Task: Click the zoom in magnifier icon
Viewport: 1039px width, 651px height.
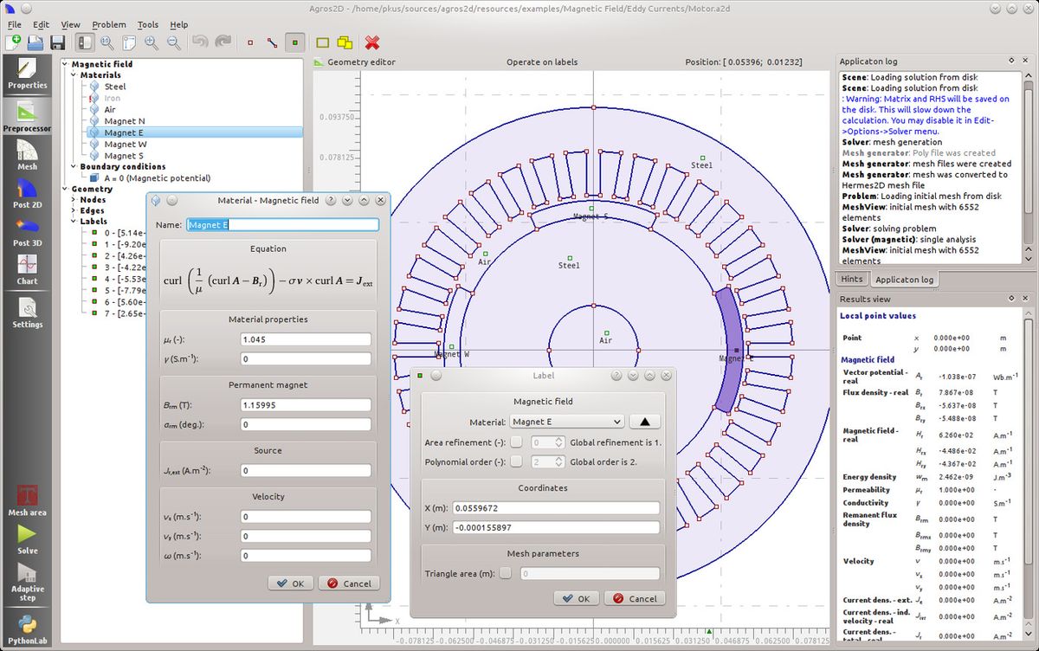Action: (152, 42)
